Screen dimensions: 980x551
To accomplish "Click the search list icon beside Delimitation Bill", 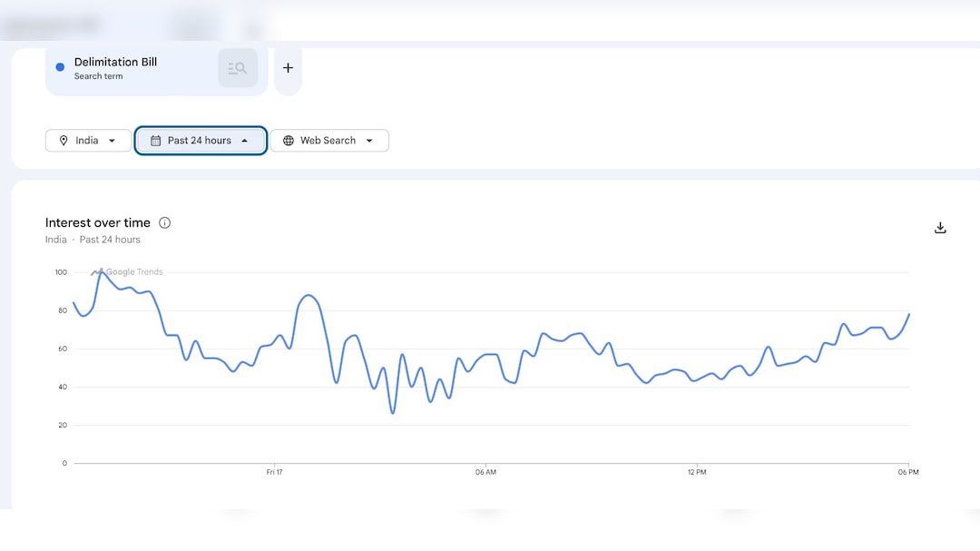I will pos(238,68).
